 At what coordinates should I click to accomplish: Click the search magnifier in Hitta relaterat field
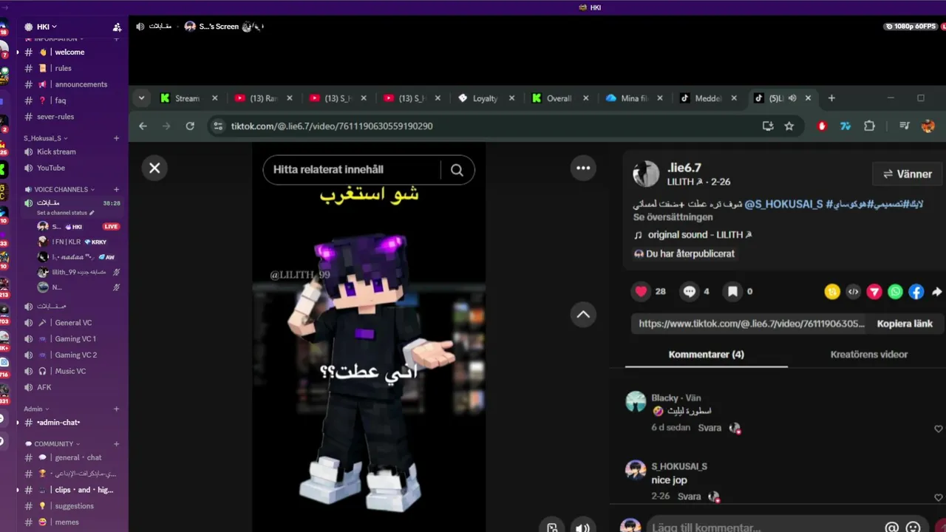click(x=457, y=170)
